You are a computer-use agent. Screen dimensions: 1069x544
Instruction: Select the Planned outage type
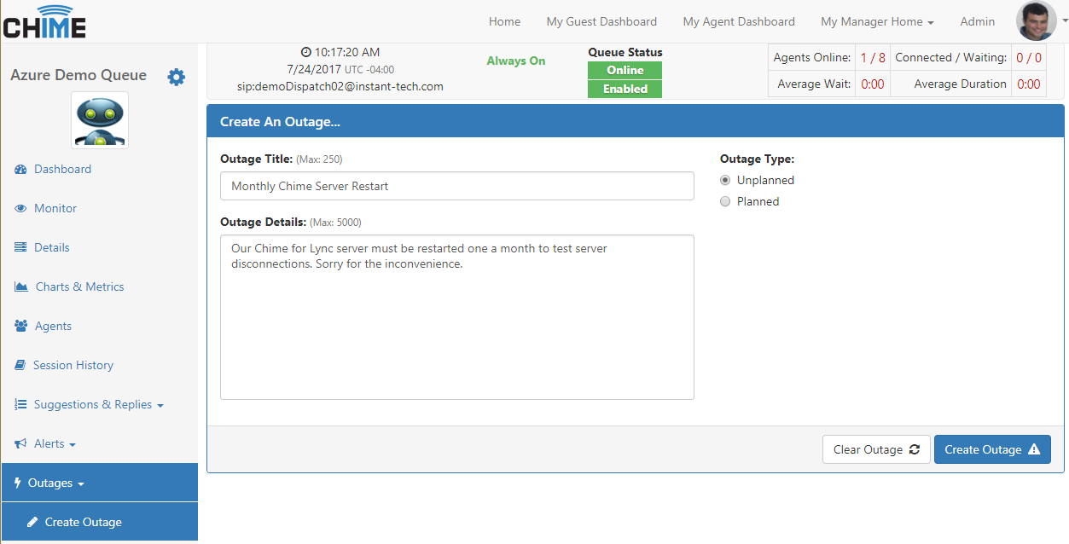click(725, 201)
